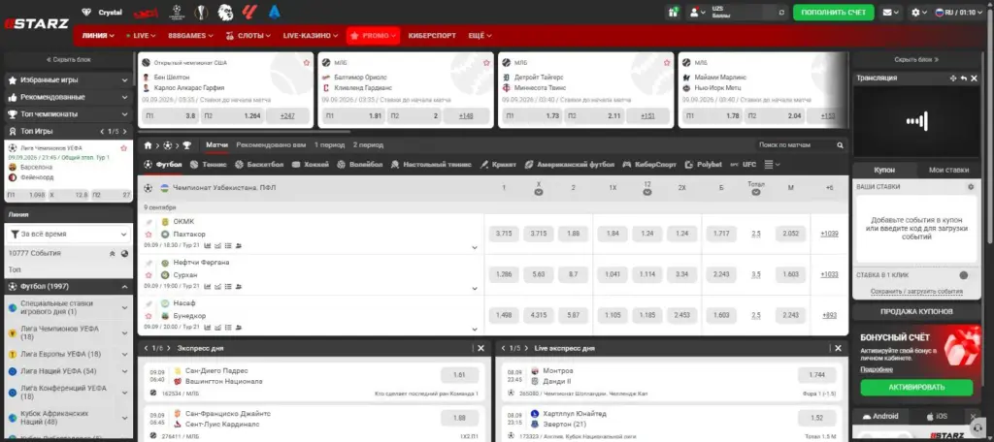
Task: Favorite the Барселона – Фейеноорд top game
Action: 124,148
